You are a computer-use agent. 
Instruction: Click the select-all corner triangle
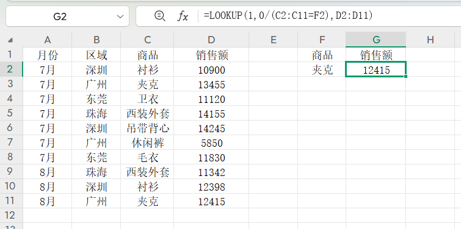[10, 40]
